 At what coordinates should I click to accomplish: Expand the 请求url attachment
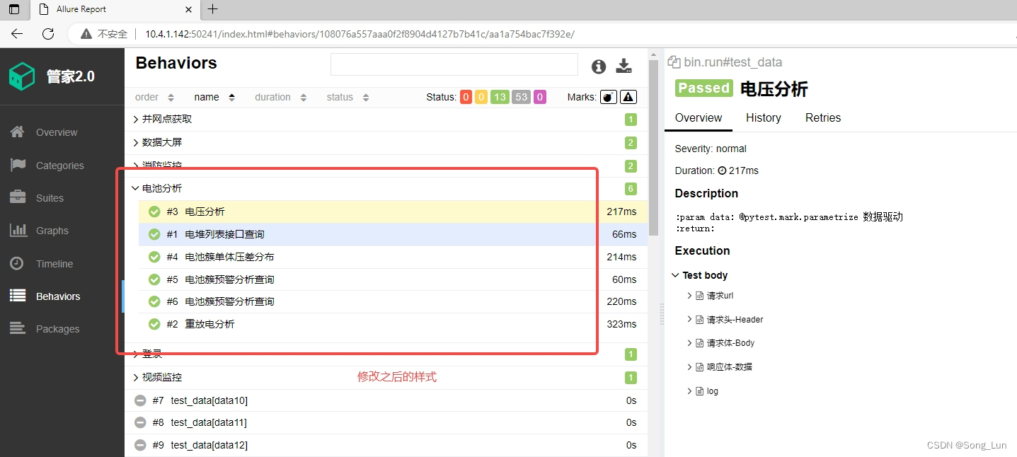(x=710, y=296)
